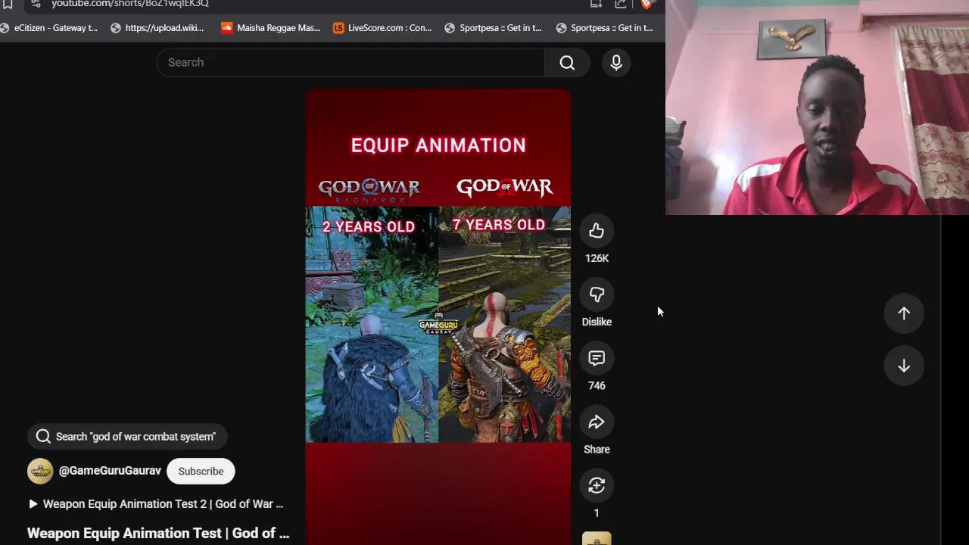Open https://upload.wiki bookmark
969x545 pixels.
click(x=157, y=28)
